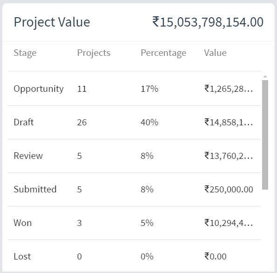Click the Opportunity percentage 17%
The width and height of the screenshot is (277, 273).
pos(149,89)
